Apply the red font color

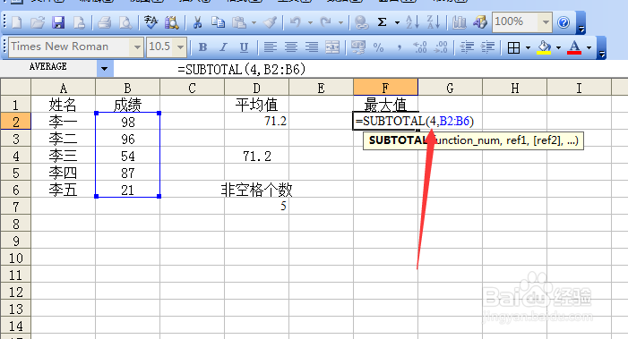574,47
